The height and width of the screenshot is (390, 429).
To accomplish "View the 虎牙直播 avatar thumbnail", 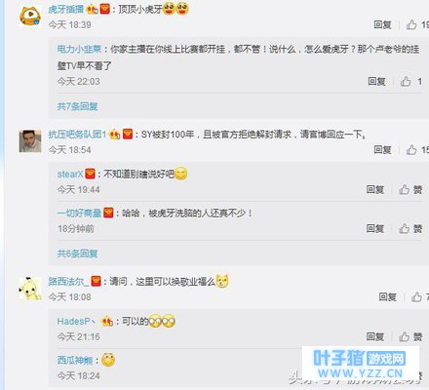I will tap(30, 16).
